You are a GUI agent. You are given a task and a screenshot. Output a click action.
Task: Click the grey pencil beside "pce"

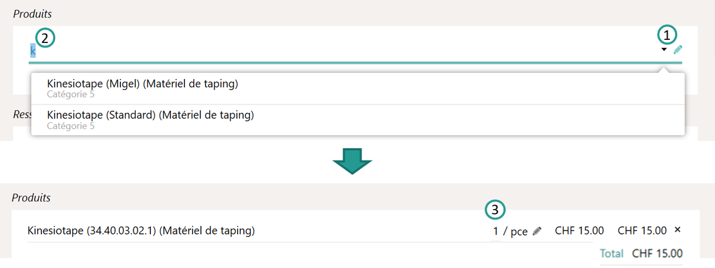click(537, 231)
